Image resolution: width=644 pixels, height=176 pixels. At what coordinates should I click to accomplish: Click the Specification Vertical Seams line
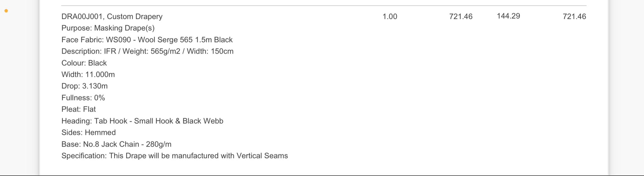(175, 156)
